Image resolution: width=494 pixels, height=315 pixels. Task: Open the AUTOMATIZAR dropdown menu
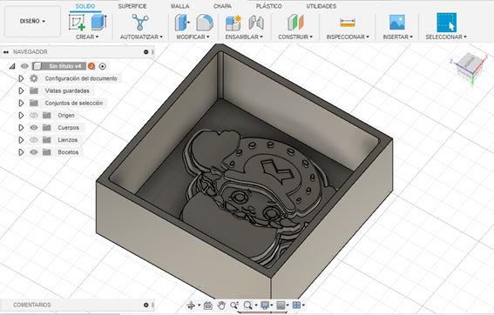tap(141, 37)
